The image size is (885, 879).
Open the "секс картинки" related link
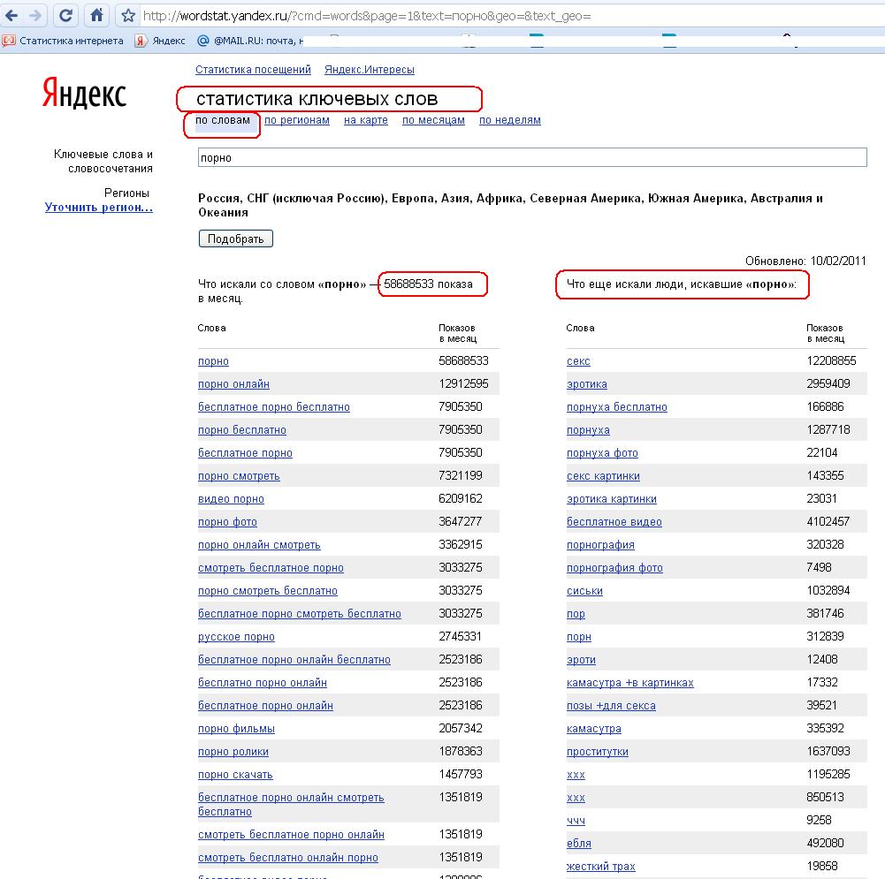[x=603, y=476]
